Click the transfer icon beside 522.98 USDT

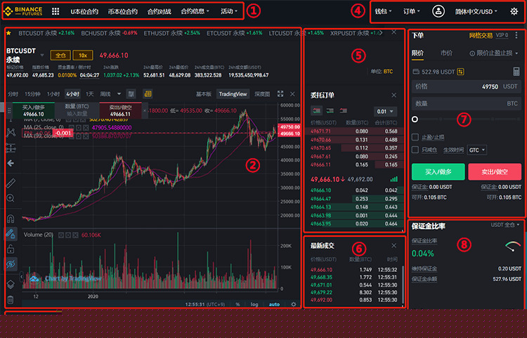point(461,71)
